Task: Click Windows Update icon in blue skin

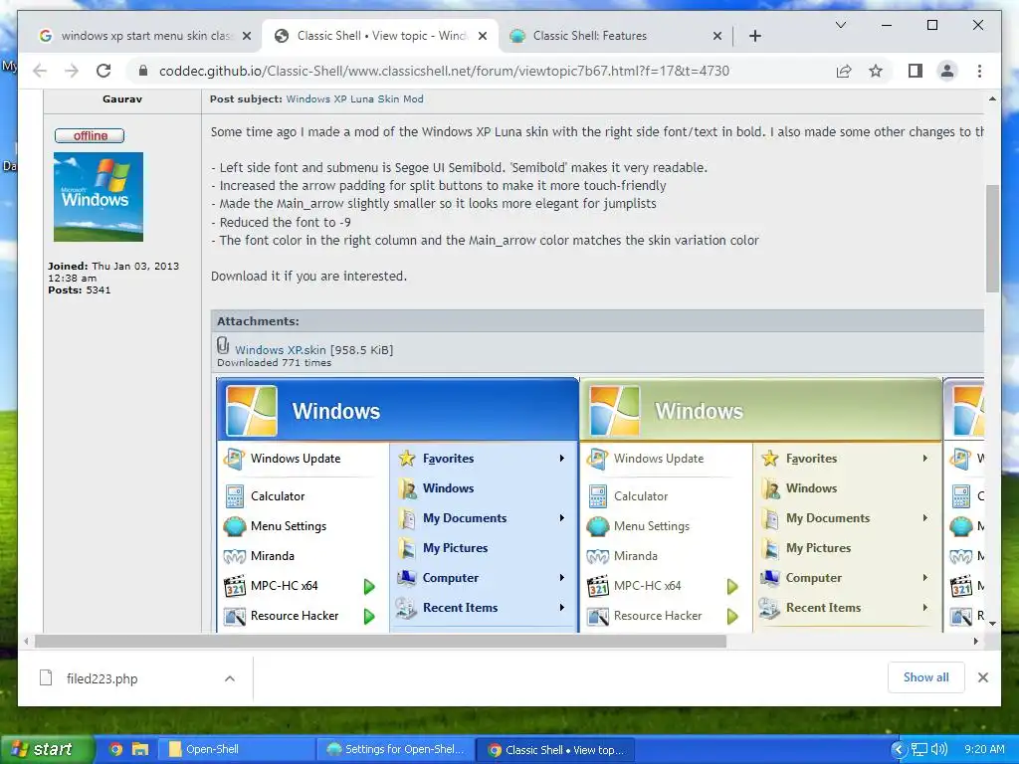Action: [x=234, y=459]
